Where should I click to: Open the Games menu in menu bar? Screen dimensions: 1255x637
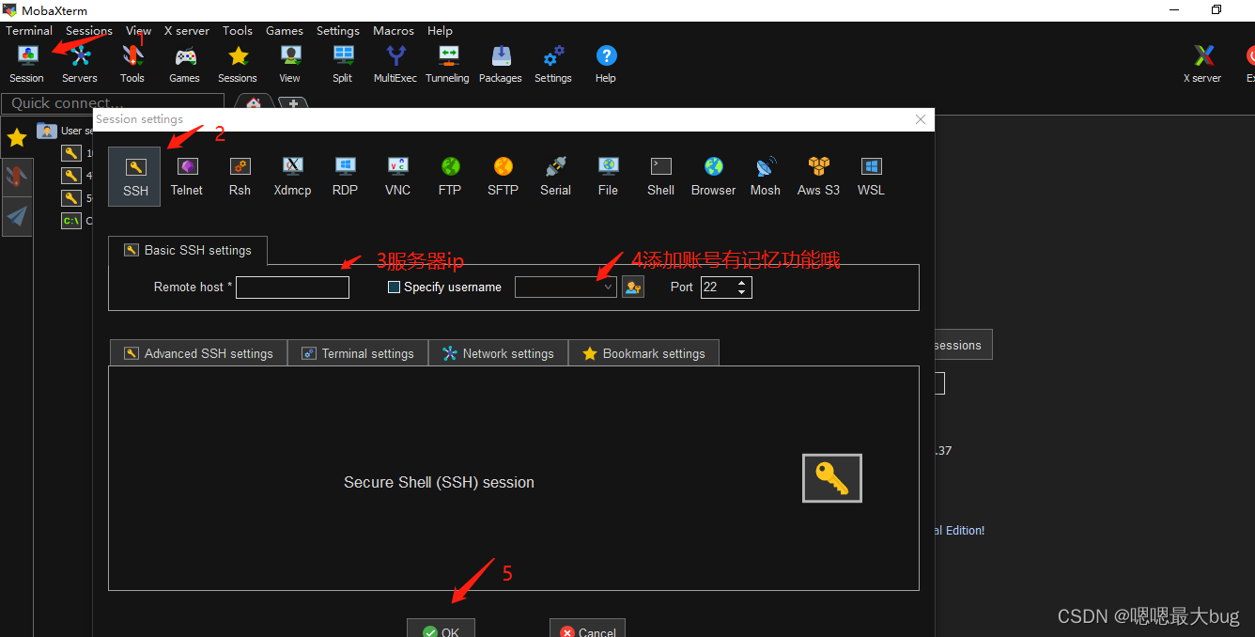click(x=285, y=30)
